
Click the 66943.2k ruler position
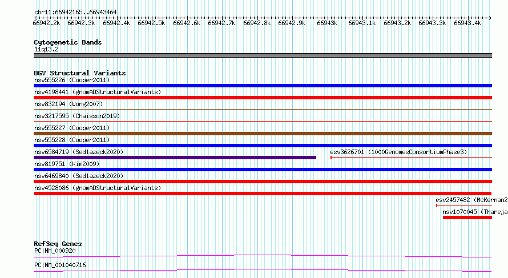coord(397,23)
